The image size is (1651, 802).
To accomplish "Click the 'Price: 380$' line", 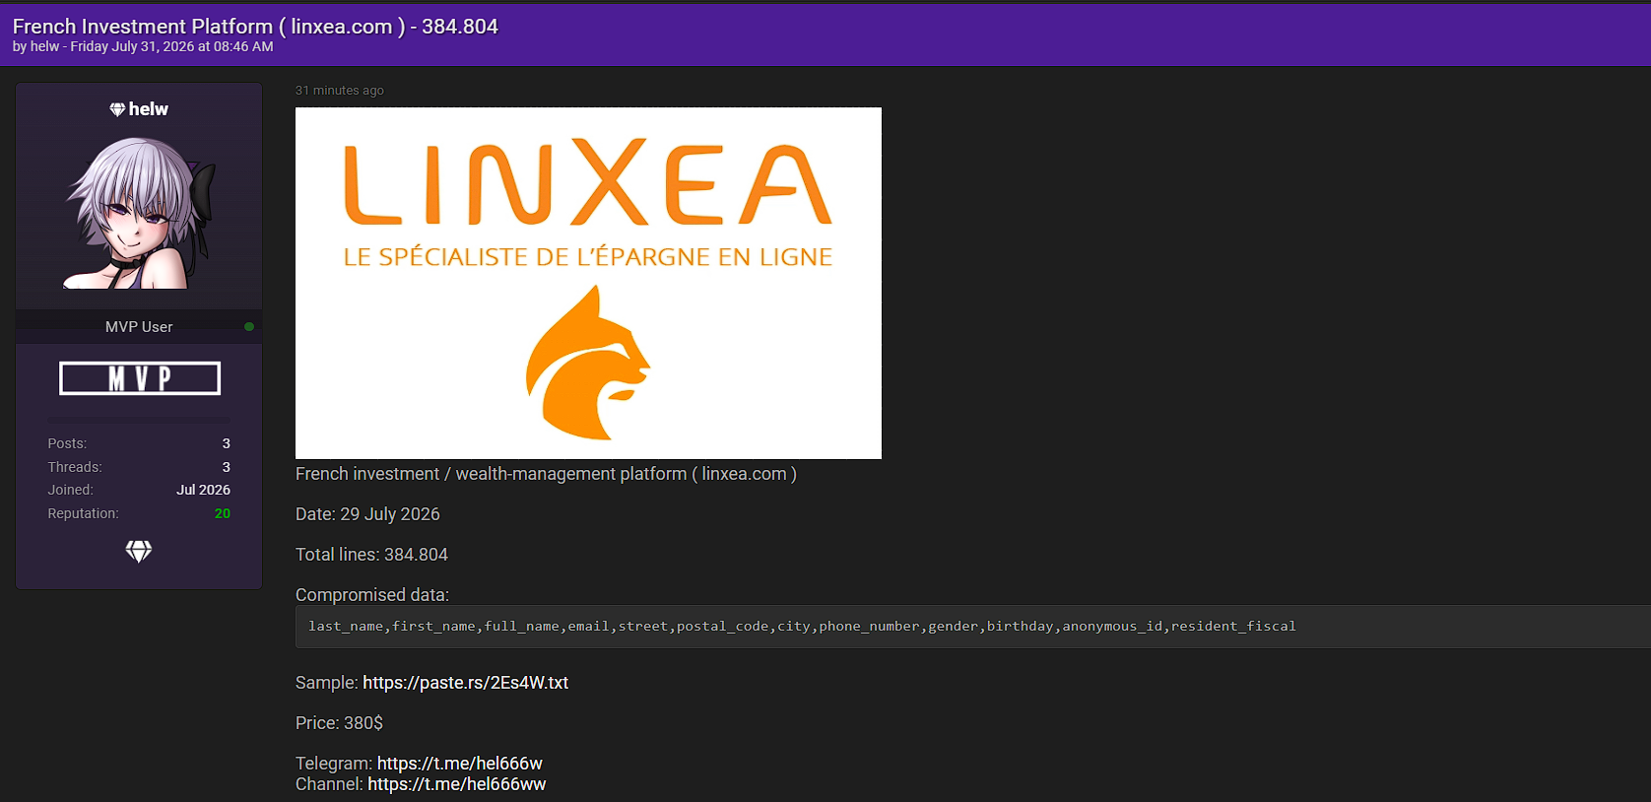I will (339, 723).
